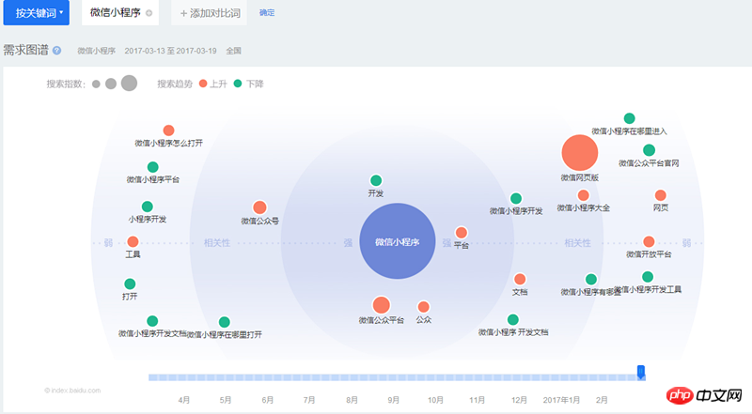This screenshot has height=414, width=752.
Task: Click the central 微信小程序 bubble
Action: click(397, 241)
